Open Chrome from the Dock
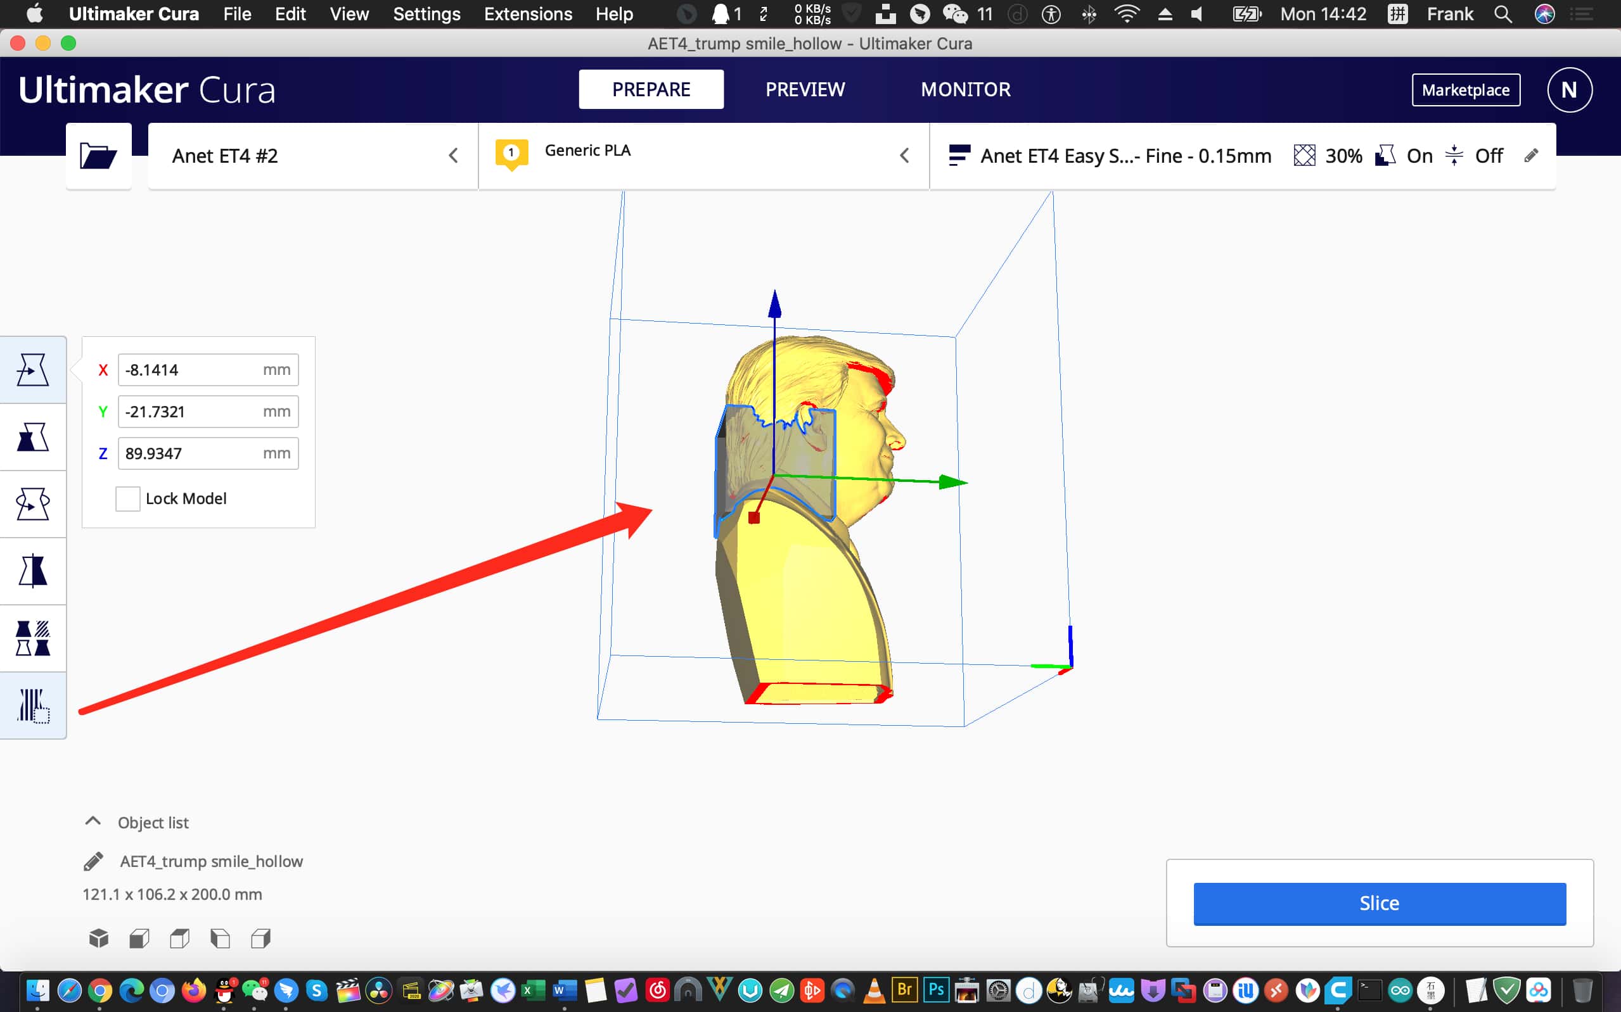The image size is (1621, 1012). [x=100, y=990]
